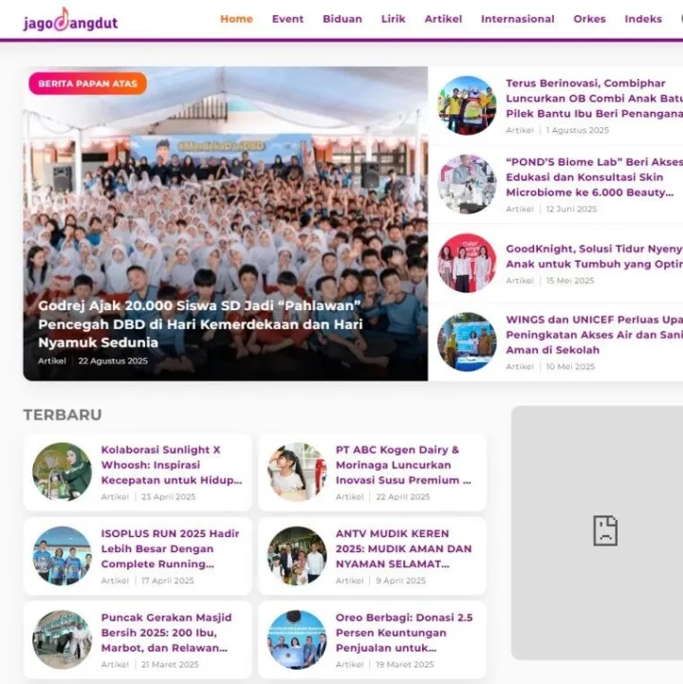Open the POND'S Biome Lab article

click(x=594, y=177)
